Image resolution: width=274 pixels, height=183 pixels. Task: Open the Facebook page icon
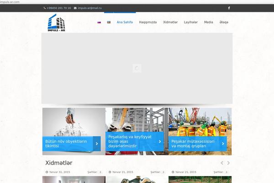[229, 8]
